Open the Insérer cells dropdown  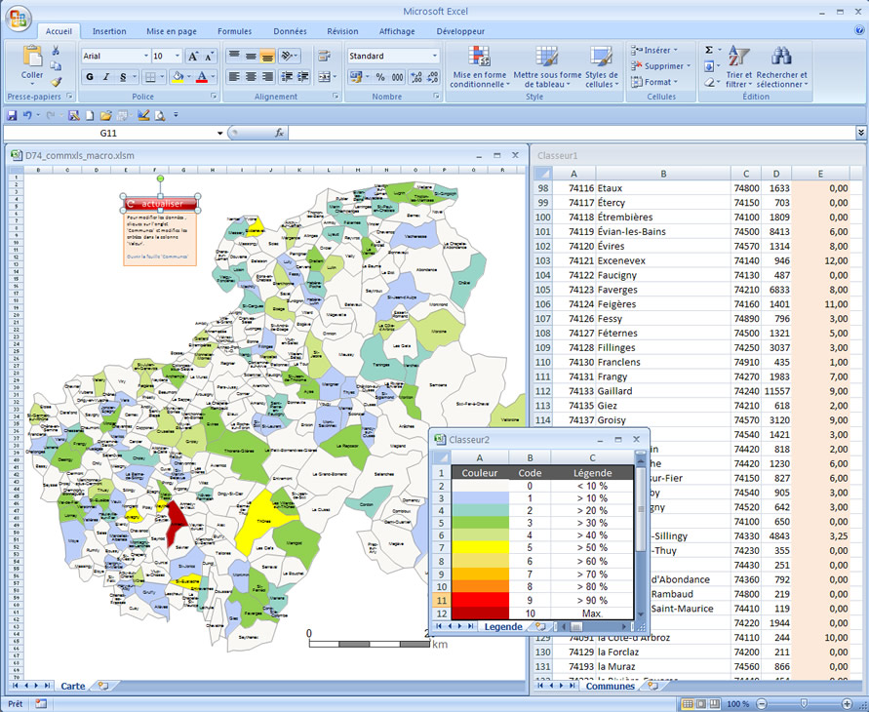pyautogui.click(x=654, y=51)
